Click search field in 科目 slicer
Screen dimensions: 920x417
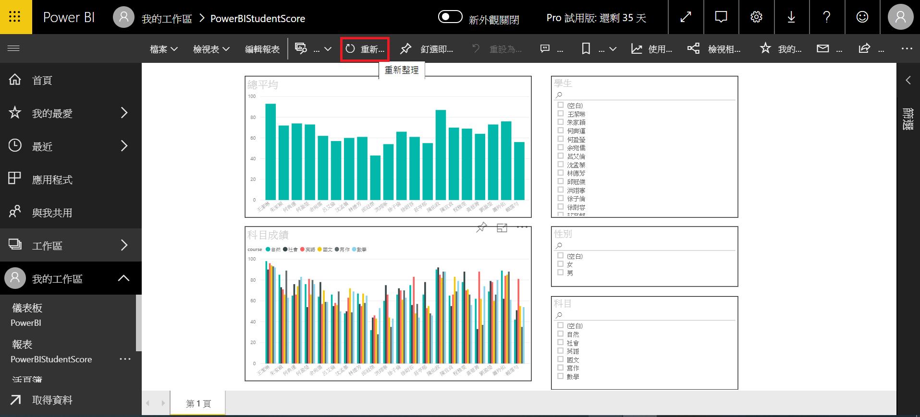645,315
